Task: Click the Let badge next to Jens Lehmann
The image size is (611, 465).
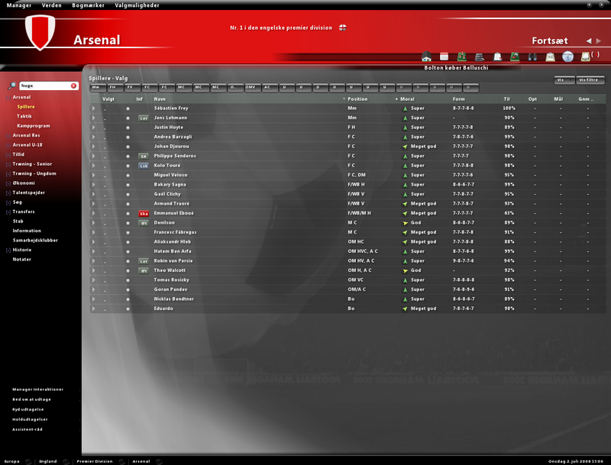Action: [x=144, y=118]
